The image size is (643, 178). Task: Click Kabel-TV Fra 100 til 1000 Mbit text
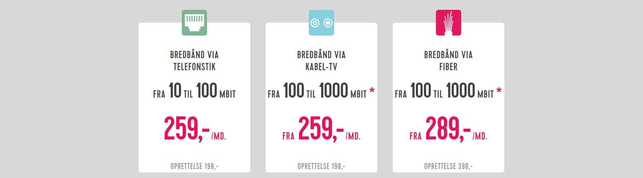click(x=317, y=91)
